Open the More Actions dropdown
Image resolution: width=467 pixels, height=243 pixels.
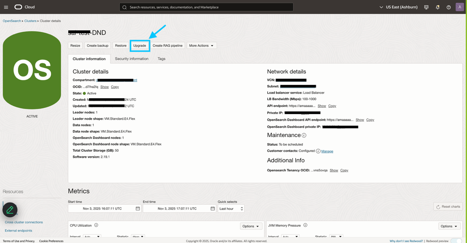(x=201, y=45)
